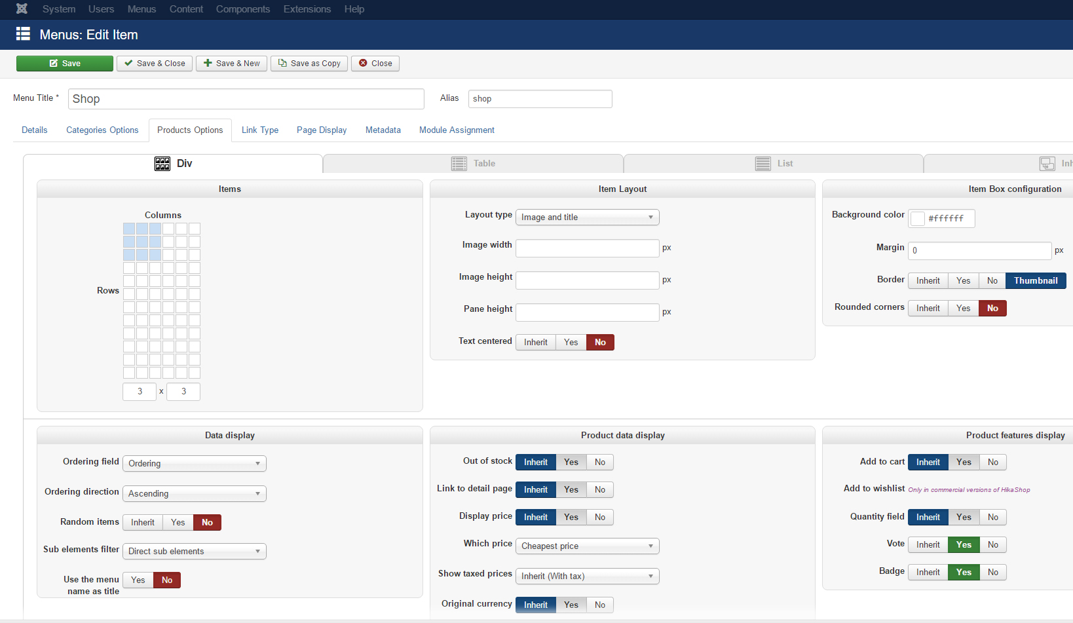Click Save & Close button
Viewport: 1073px width, 623px height.
pos(155,64)
